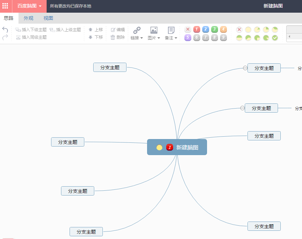Add a note with the 备注 icon
This screenshot has height=239, width=302.
[170, 29]
